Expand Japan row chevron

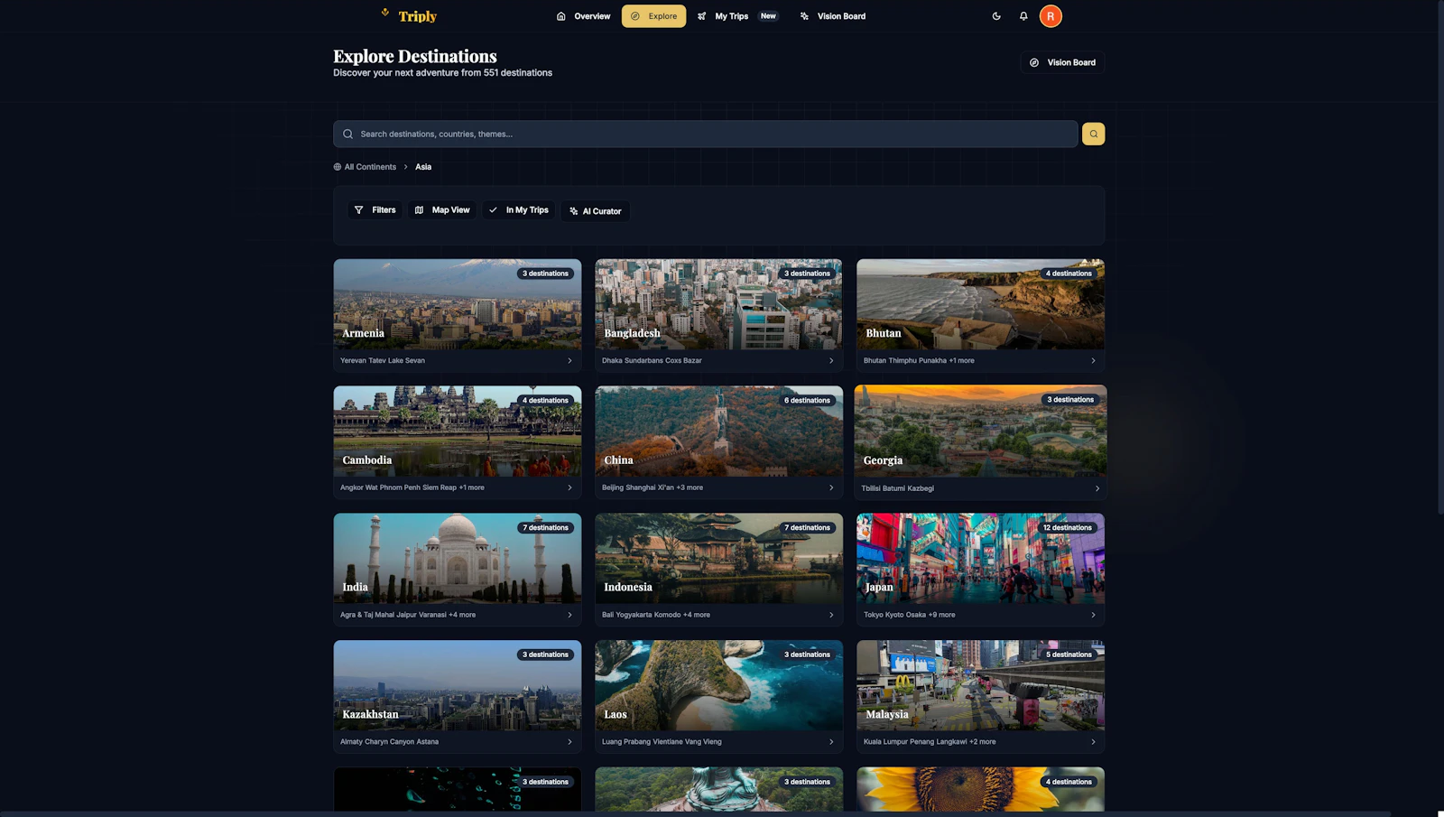point(1093,615)
